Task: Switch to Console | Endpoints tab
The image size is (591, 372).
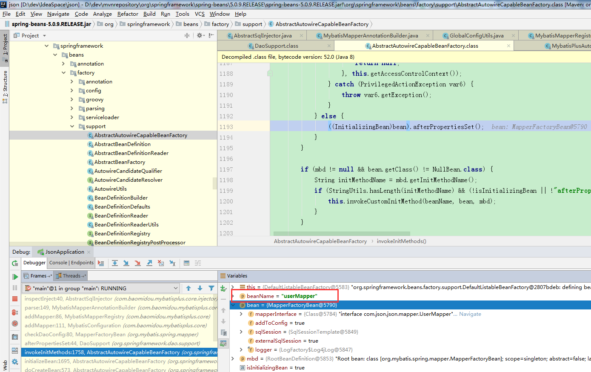Action: point(71,263)
